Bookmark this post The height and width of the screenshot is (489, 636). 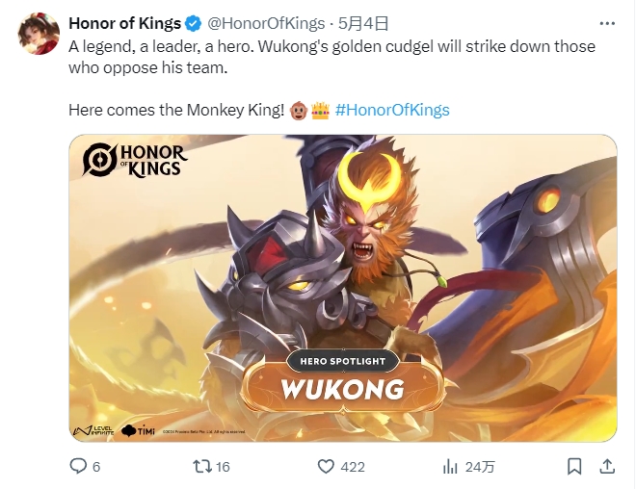coord(574,466)
